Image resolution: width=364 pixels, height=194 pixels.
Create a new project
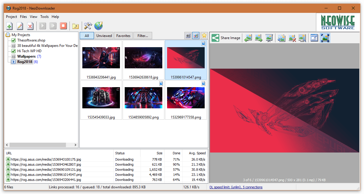pos(9,26)
